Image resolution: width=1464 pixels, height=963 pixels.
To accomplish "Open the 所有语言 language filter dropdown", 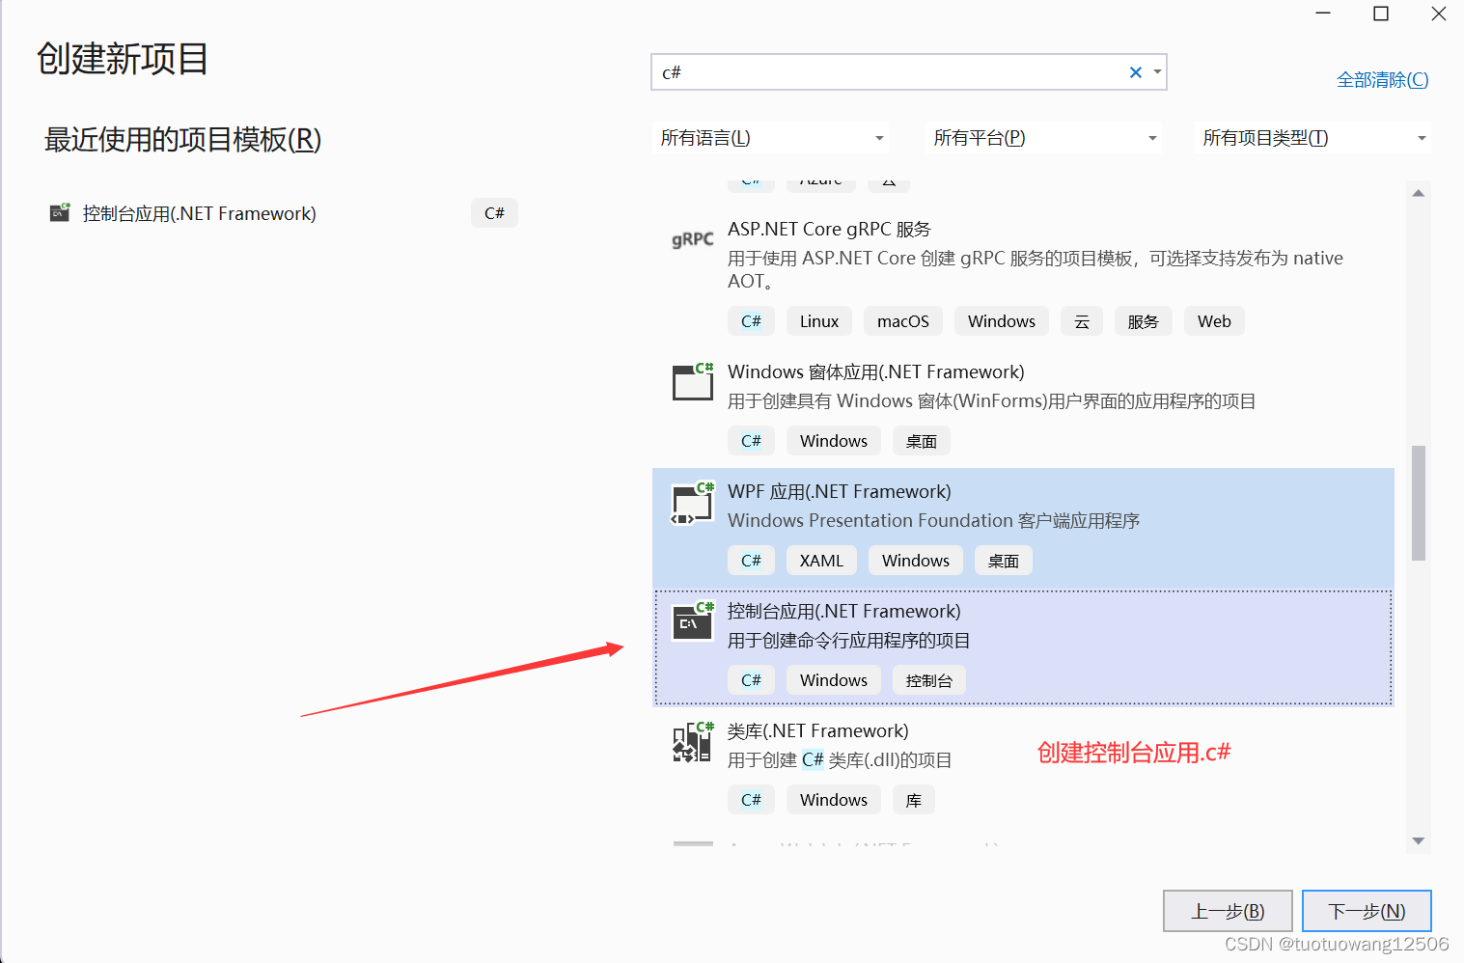I will click(770, 138).
